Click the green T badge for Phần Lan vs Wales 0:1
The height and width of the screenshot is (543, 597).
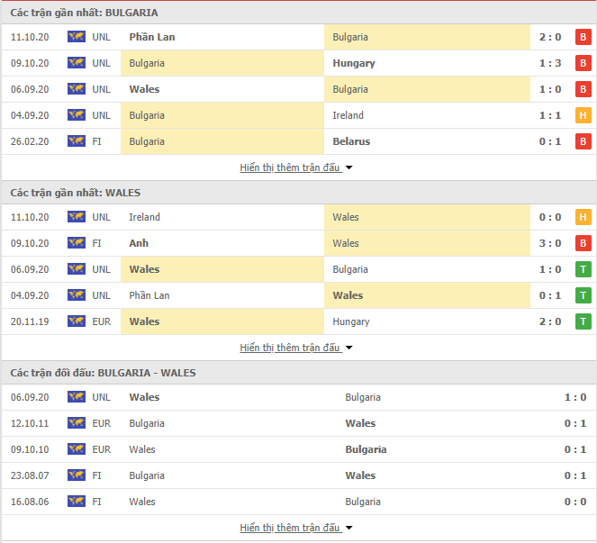tap(583, 295)
